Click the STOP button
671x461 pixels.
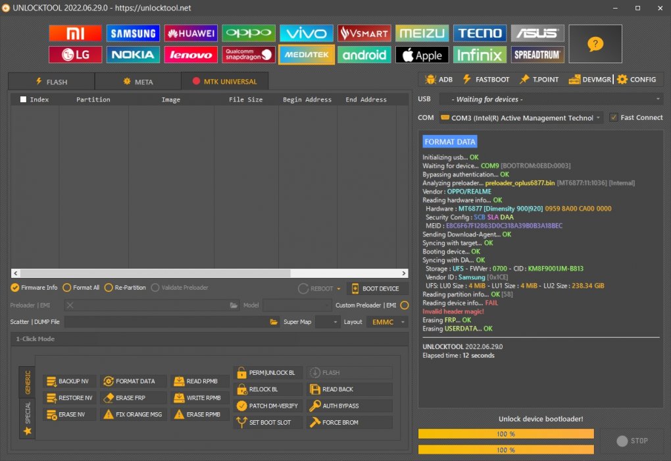coord(632,441)
